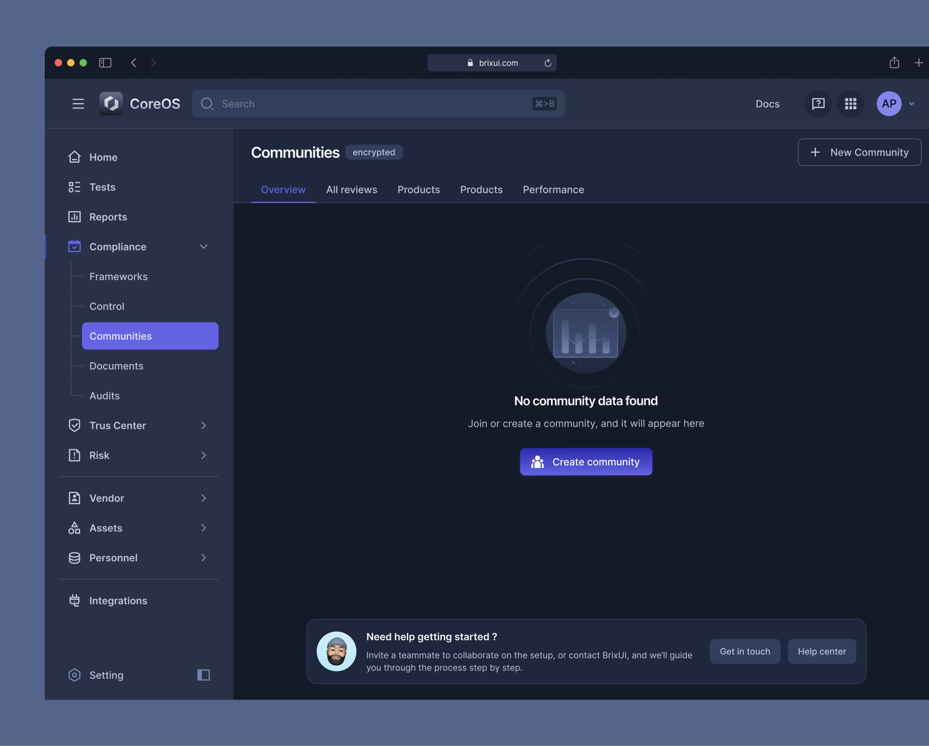
Task: Click the encrypted badge next to Communities
Action: click(x=373, y=152)
